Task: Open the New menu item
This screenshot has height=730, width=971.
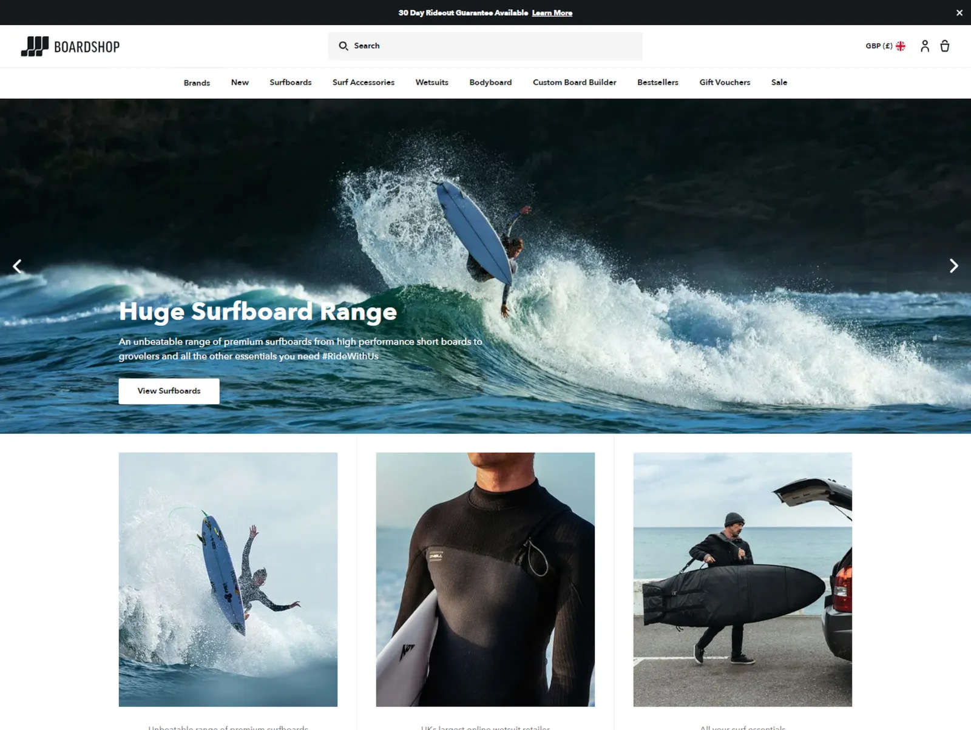Action: click(x=240, y=83)
